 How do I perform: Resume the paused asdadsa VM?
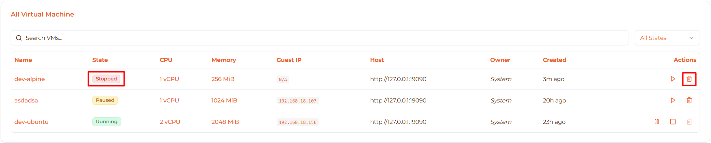tap(673, 100)
